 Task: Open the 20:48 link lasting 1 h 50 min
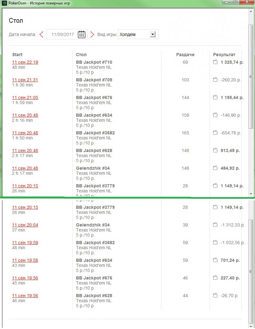click(x=25, y=133)
